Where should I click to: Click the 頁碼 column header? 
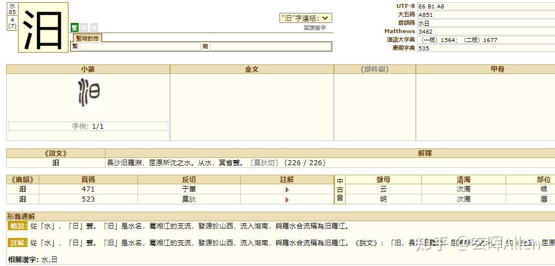tap(88, 179)
